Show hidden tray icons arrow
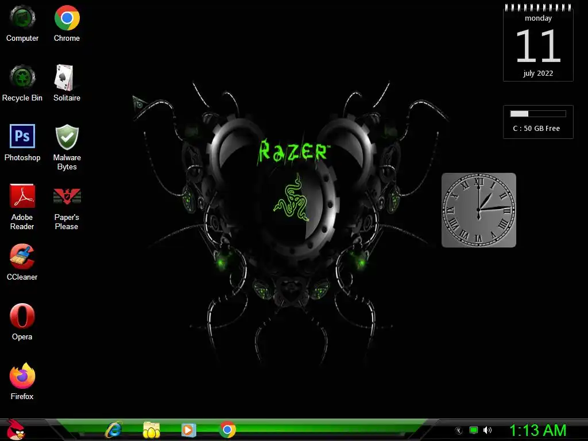 tap(458, 431)
